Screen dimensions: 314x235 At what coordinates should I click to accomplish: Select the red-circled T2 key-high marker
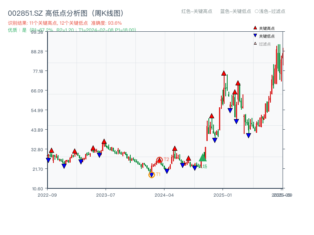click(x=159, y=160)
